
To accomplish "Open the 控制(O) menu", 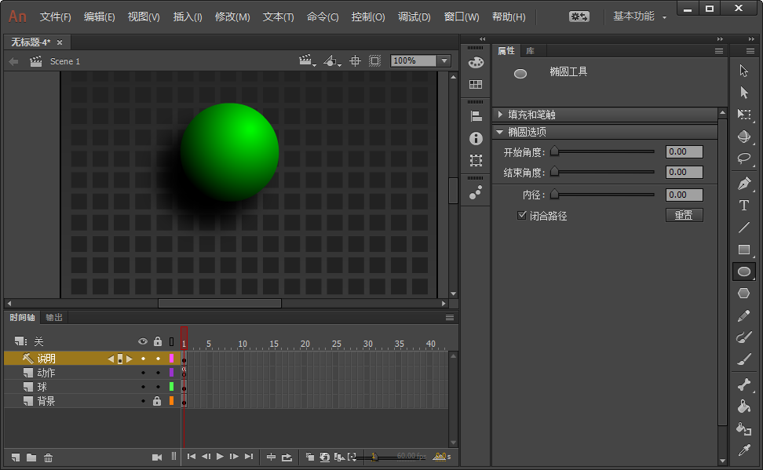I will (x=368, y=17).
